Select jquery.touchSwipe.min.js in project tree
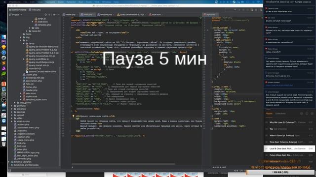 coord(41,62)
